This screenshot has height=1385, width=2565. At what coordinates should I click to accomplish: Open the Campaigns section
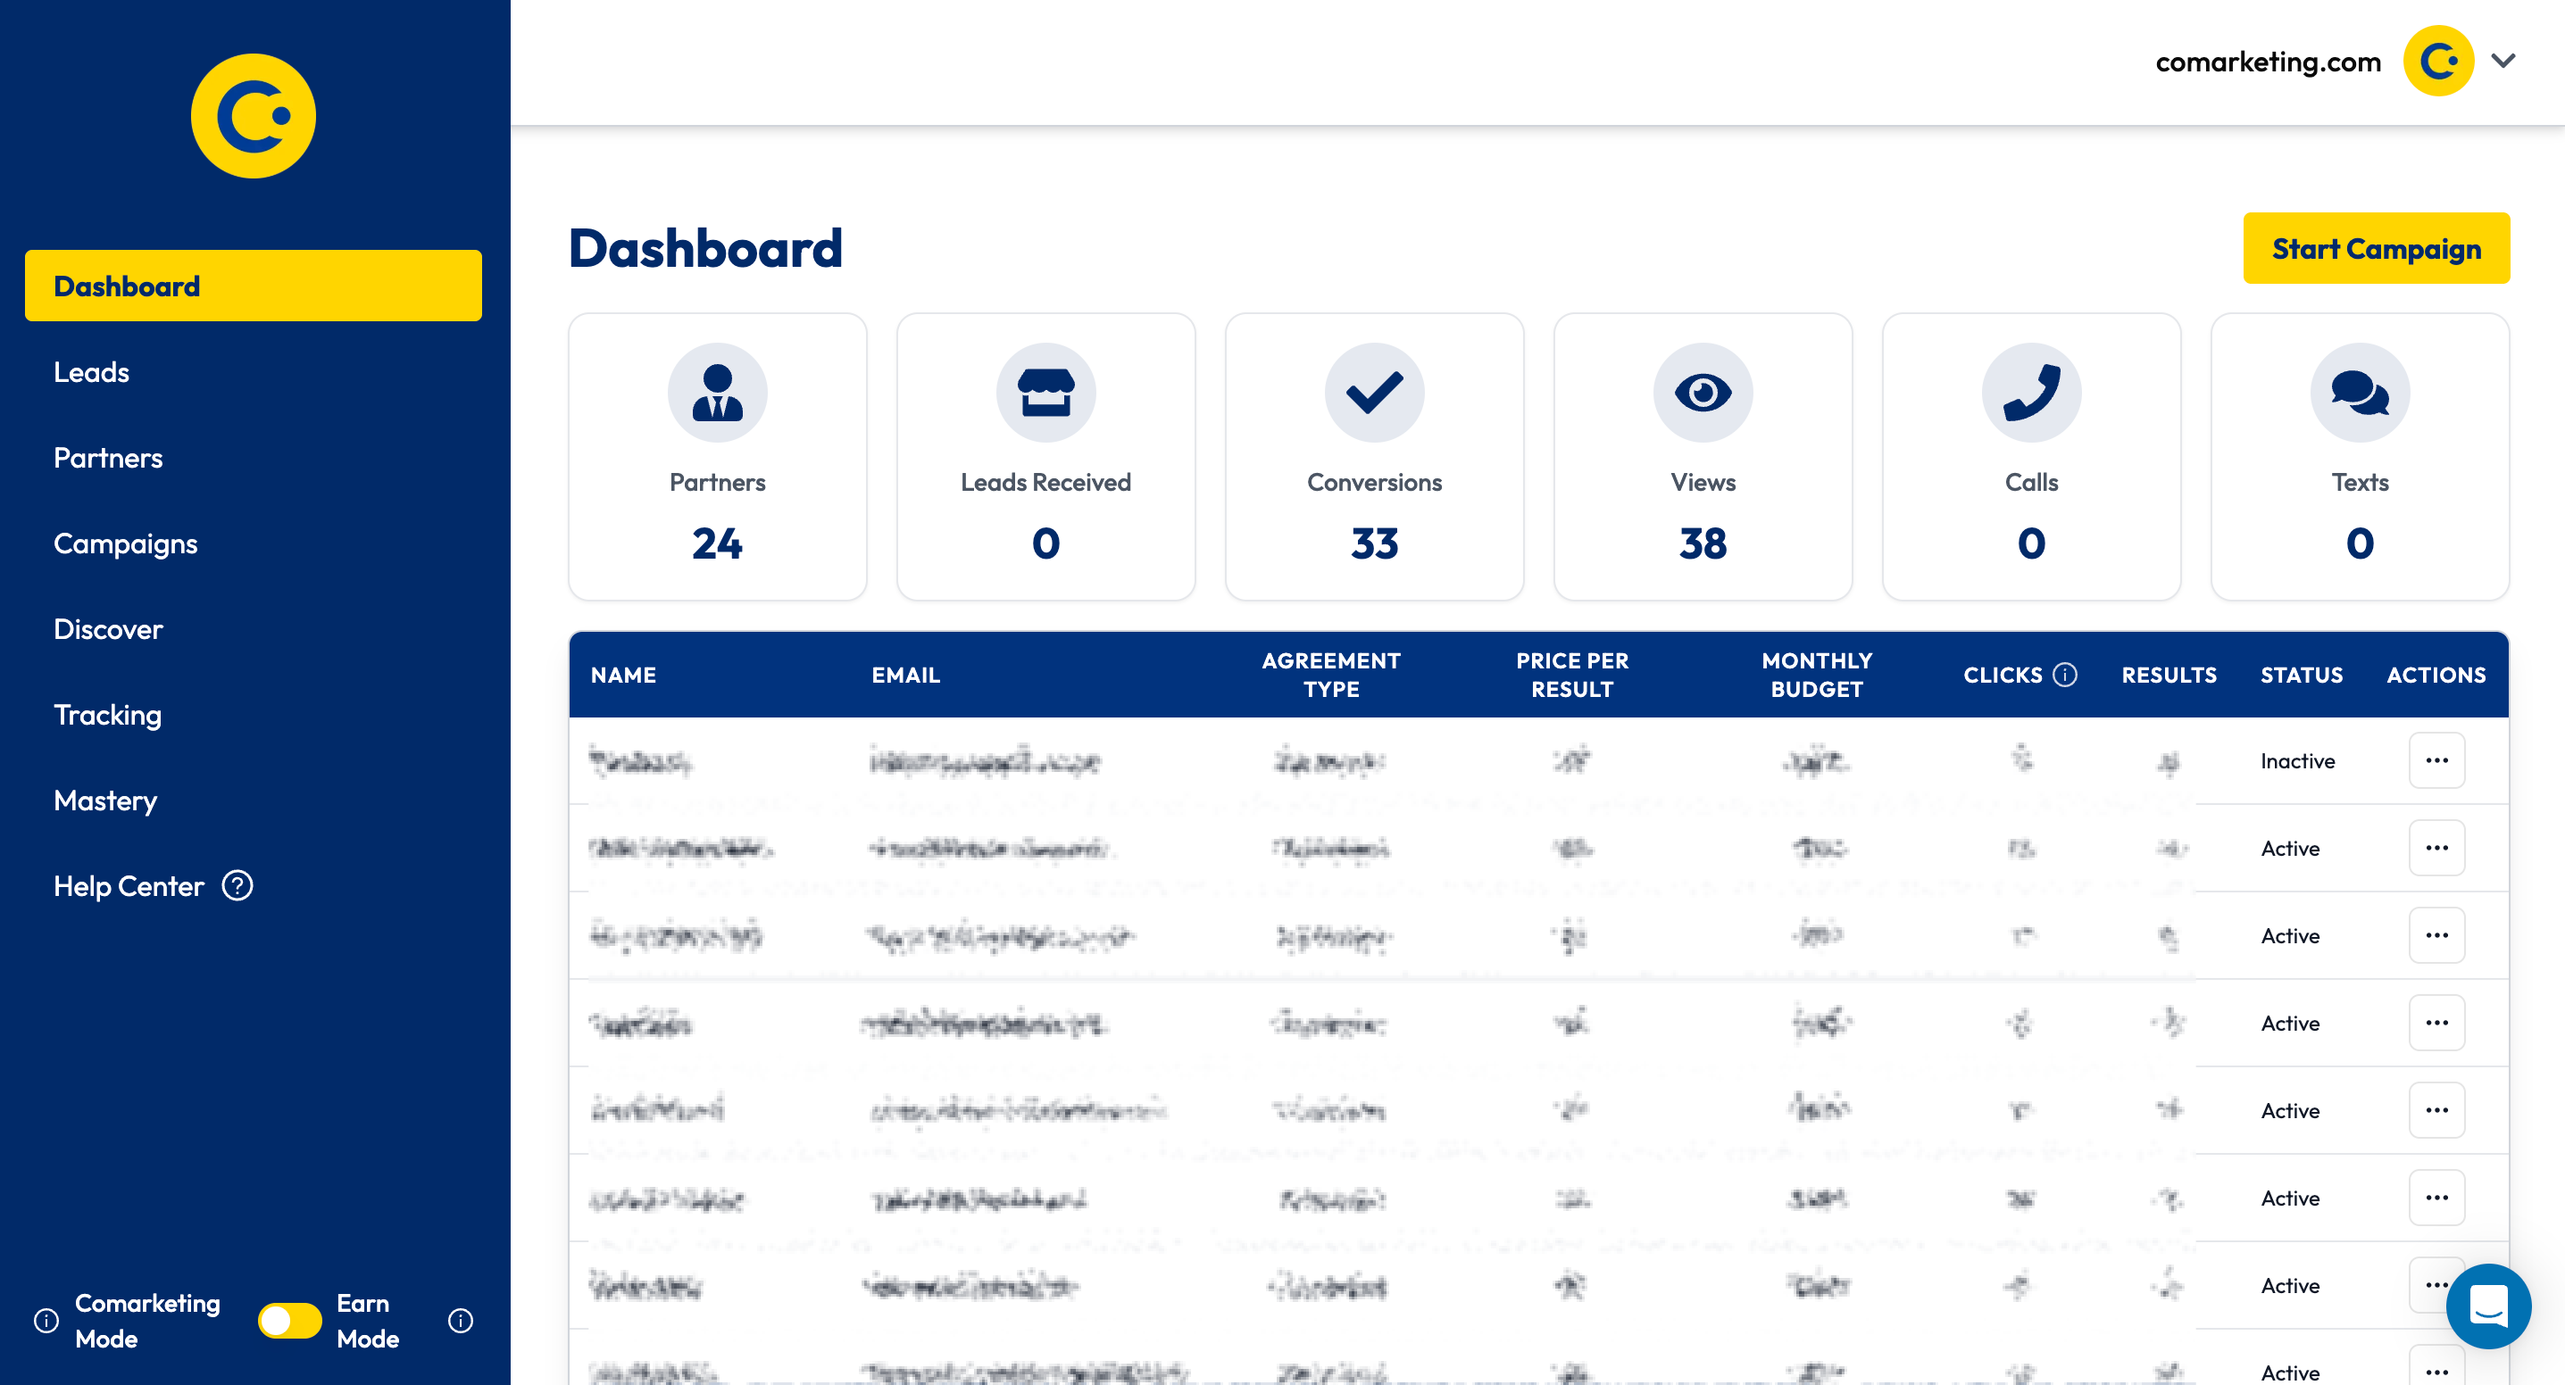pyautogui.click(x=124, y=543)
